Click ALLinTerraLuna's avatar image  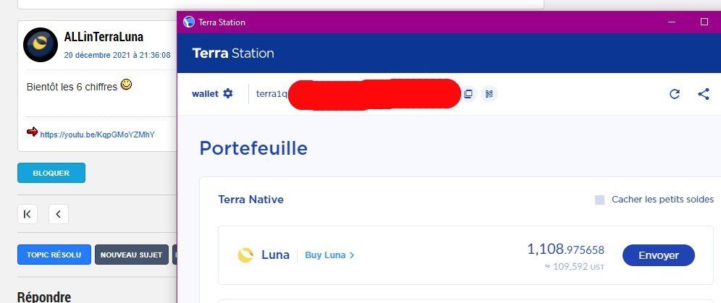pos(41,45)
